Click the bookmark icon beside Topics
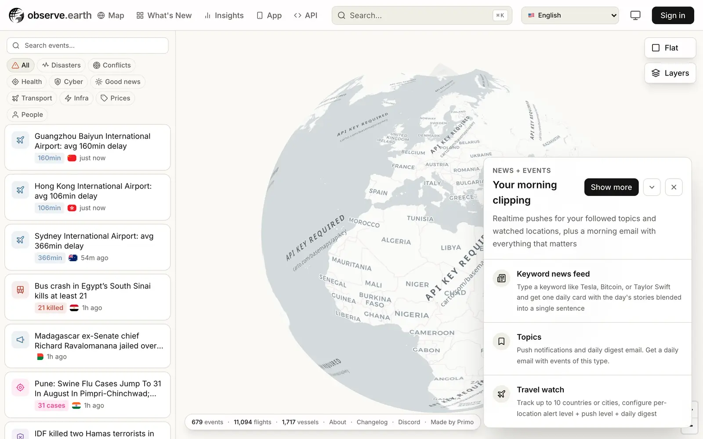Screen dimensions: 703x439 click(501, 342)
